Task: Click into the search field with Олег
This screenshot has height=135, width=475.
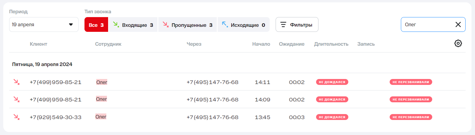Action: [x=427, y=24]
